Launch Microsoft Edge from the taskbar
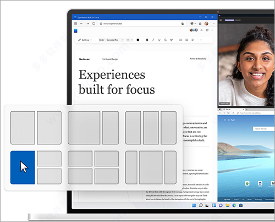This screenshot has height=222, width=275. pyautogui.click(x=234, y=205)
